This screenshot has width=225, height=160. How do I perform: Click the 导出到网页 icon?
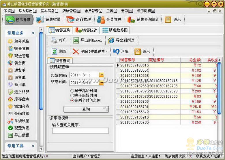(111, 40)
